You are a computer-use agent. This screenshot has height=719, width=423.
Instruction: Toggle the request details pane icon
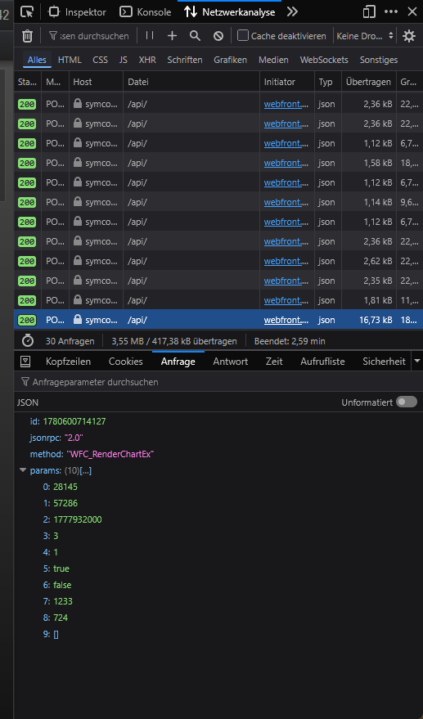tap(25, 362)
